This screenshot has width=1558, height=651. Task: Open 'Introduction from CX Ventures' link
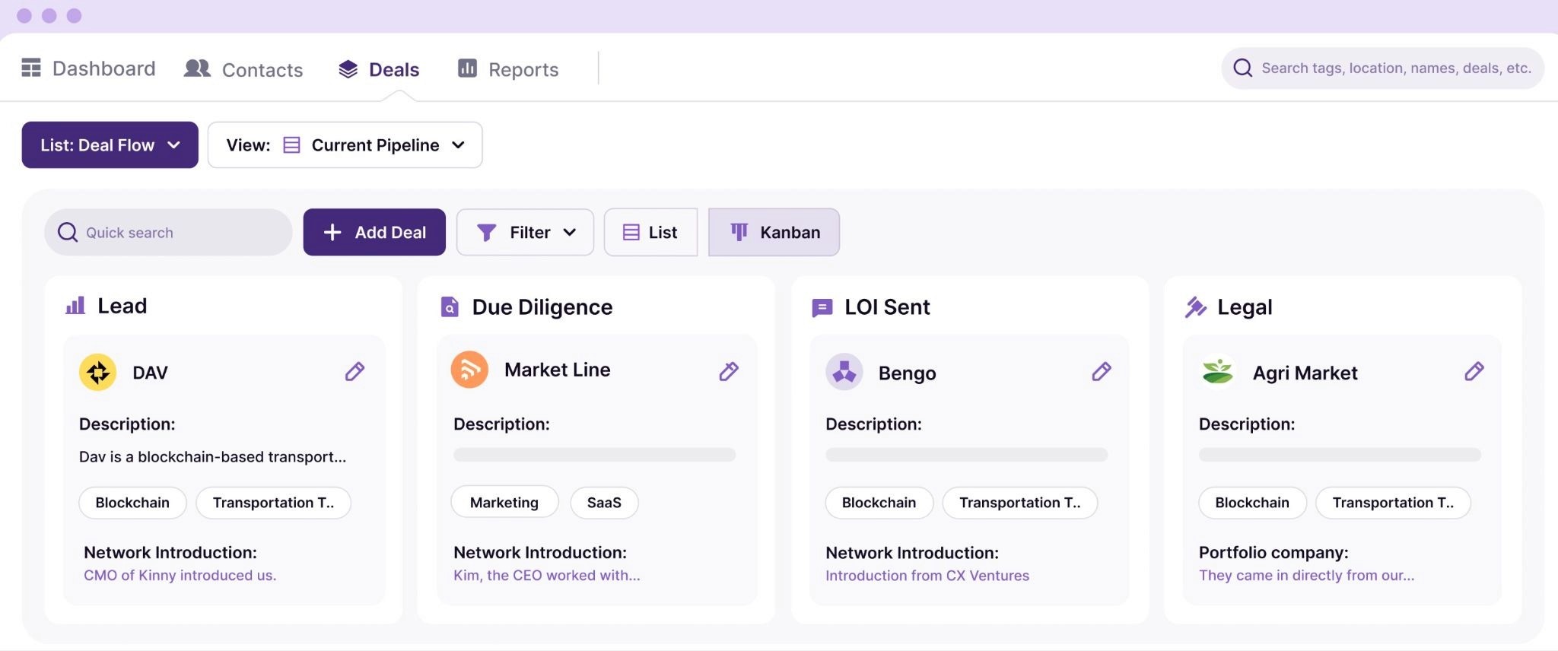click(x=927, y=576)
